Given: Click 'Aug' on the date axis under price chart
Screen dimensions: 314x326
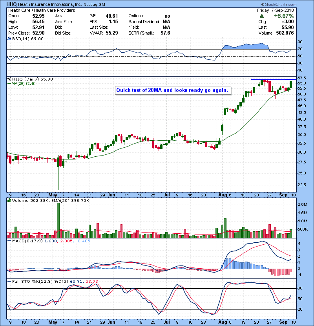Looking at the screenshot, I should click(223, 195).
